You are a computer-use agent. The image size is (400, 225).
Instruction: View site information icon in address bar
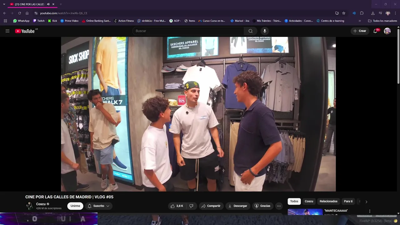pyautogui.click(x=36, y=13)
